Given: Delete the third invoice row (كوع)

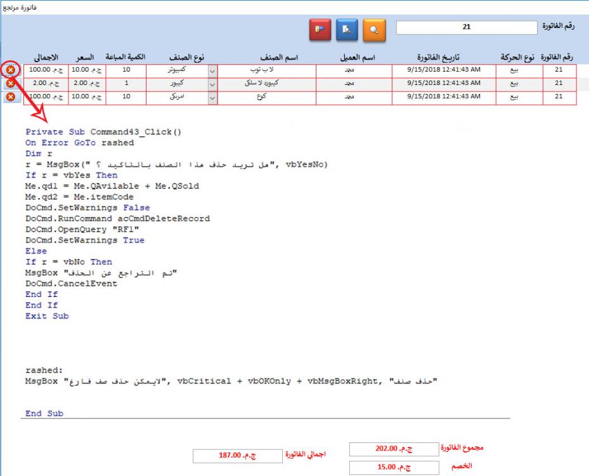Looking at the screenshot, I should coord(10,96).
